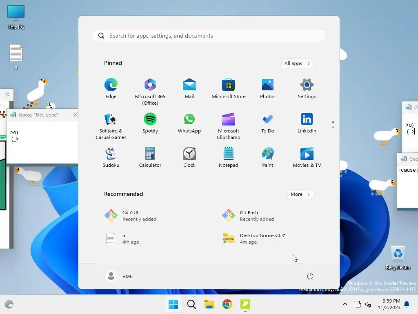
Task: Open network status tray icon
Action: pos(358,304)
